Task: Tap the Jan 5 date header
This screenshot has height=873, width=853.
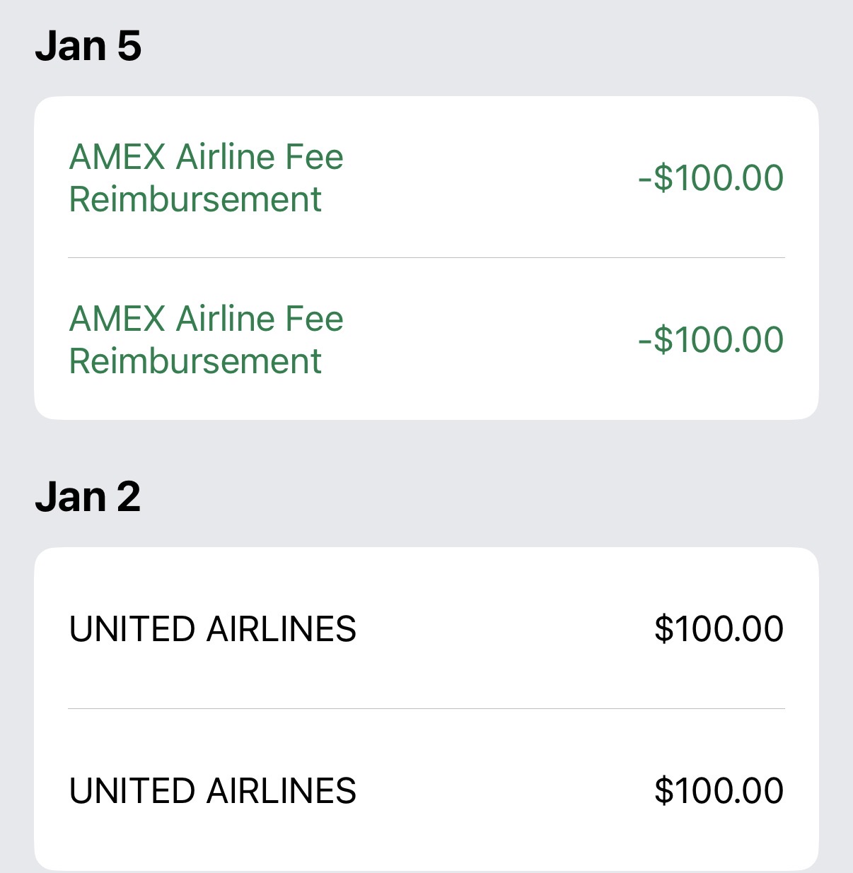Action: 88,46
